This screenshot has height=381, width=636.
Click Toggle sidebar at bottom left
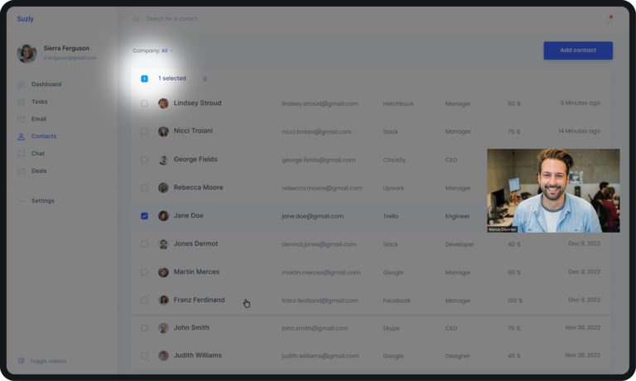(41, 361)
